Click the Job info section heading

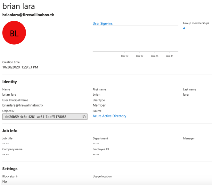point(10,131)
